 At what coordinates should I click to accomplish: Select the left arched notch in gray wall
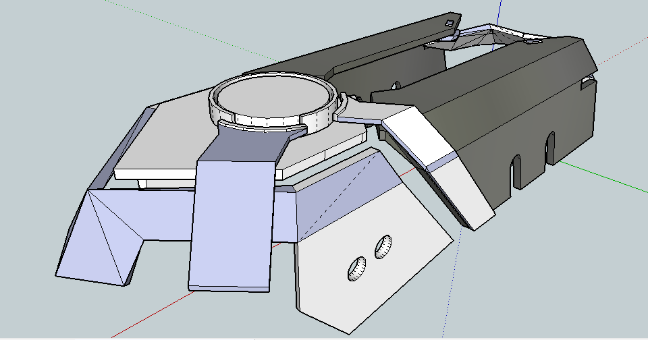[x=516, y=171]
